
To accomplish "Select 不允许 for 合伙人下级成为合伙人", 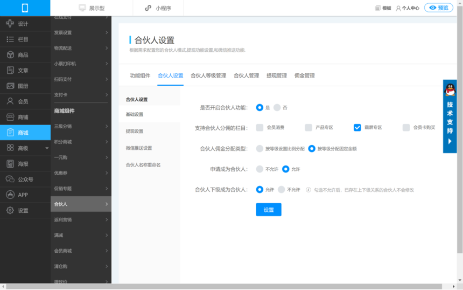I will (282, 190).
